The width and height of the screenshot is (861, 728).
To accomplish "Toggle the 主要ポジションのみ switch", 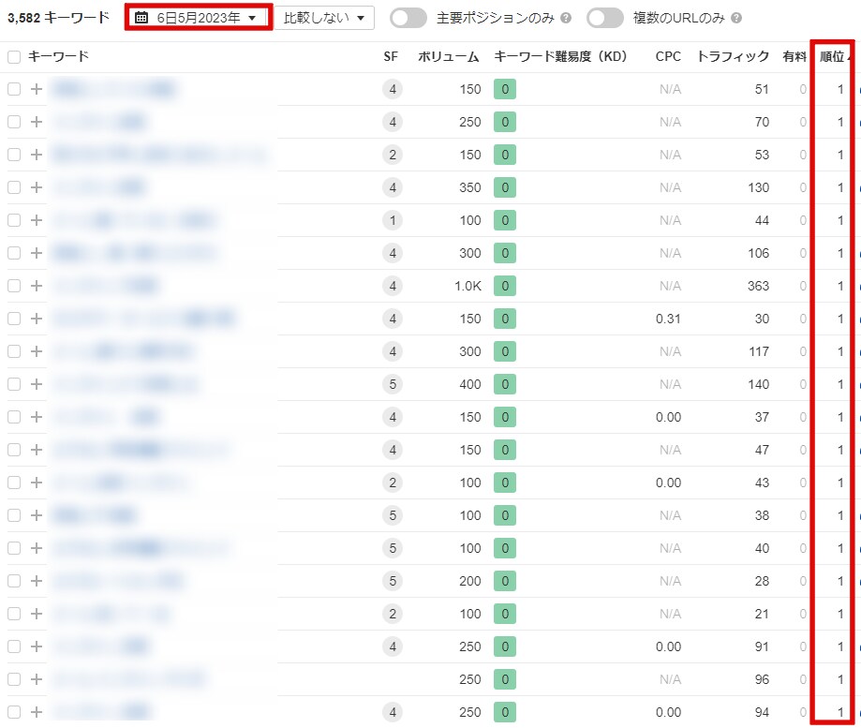I will pyautogui.click(x=408, y=18).
